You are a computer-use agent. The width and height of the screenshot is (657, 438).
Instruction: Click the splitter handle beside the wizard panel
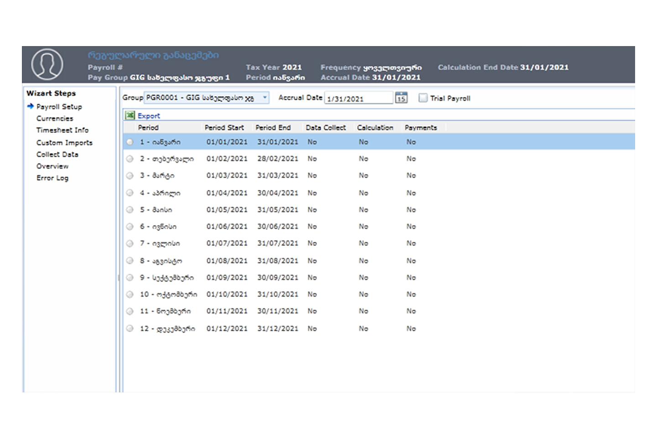(119, 277)
